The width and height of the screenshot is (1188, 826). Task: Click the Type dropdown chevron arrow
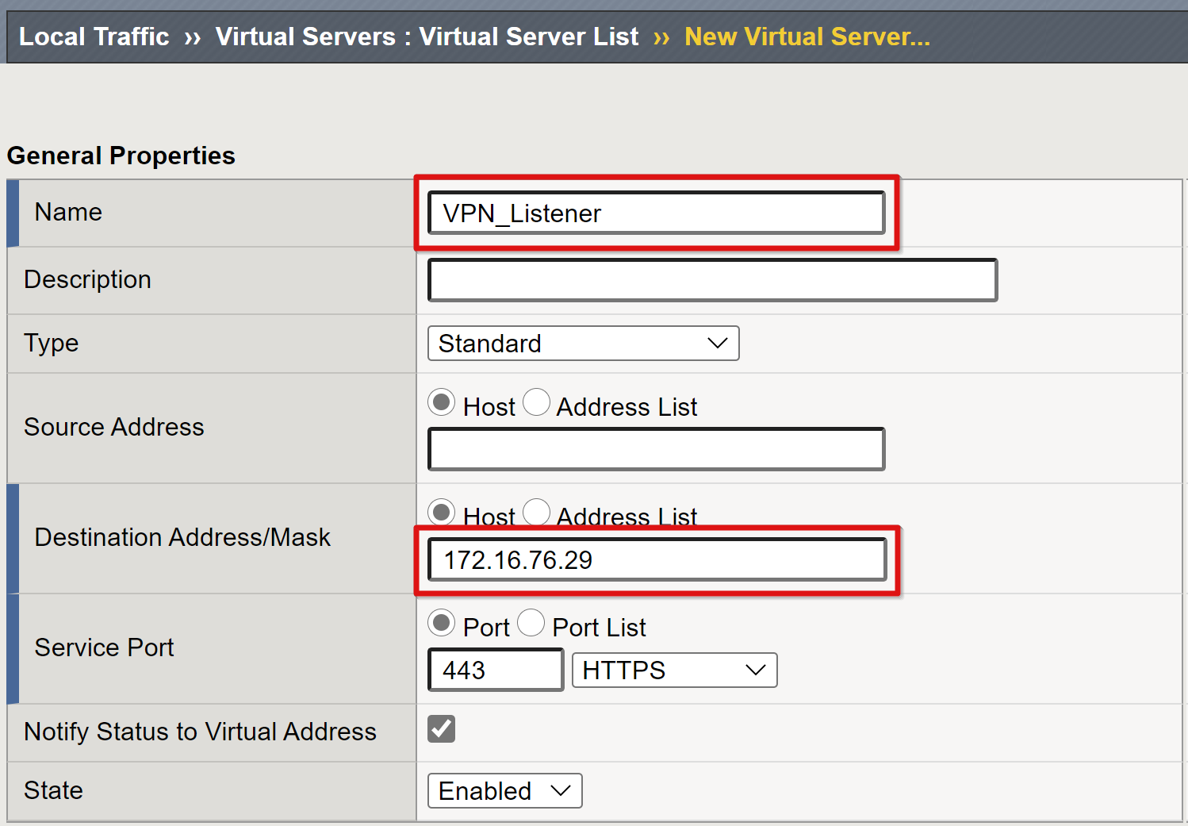[x=717, y=344]
